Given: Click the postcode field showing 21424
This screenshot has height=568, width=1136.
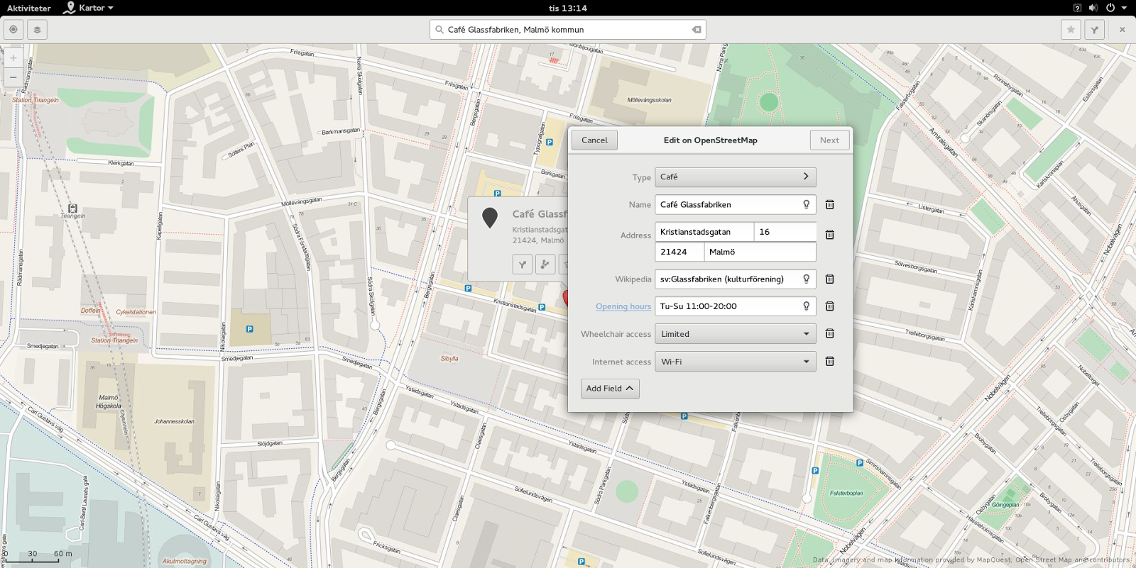Looking at the screenshot, I should [679, 252].
